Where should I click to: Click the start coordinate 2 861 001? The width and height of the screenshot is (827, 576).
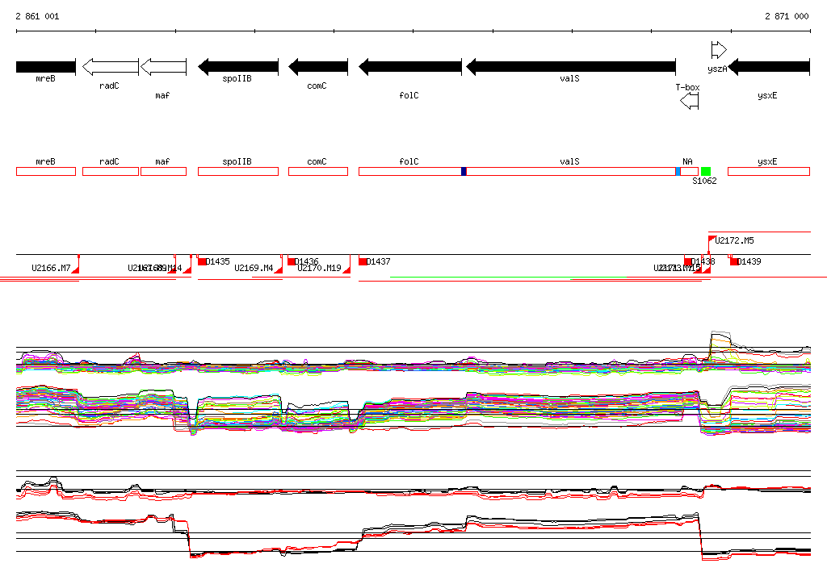pos(37,16)
